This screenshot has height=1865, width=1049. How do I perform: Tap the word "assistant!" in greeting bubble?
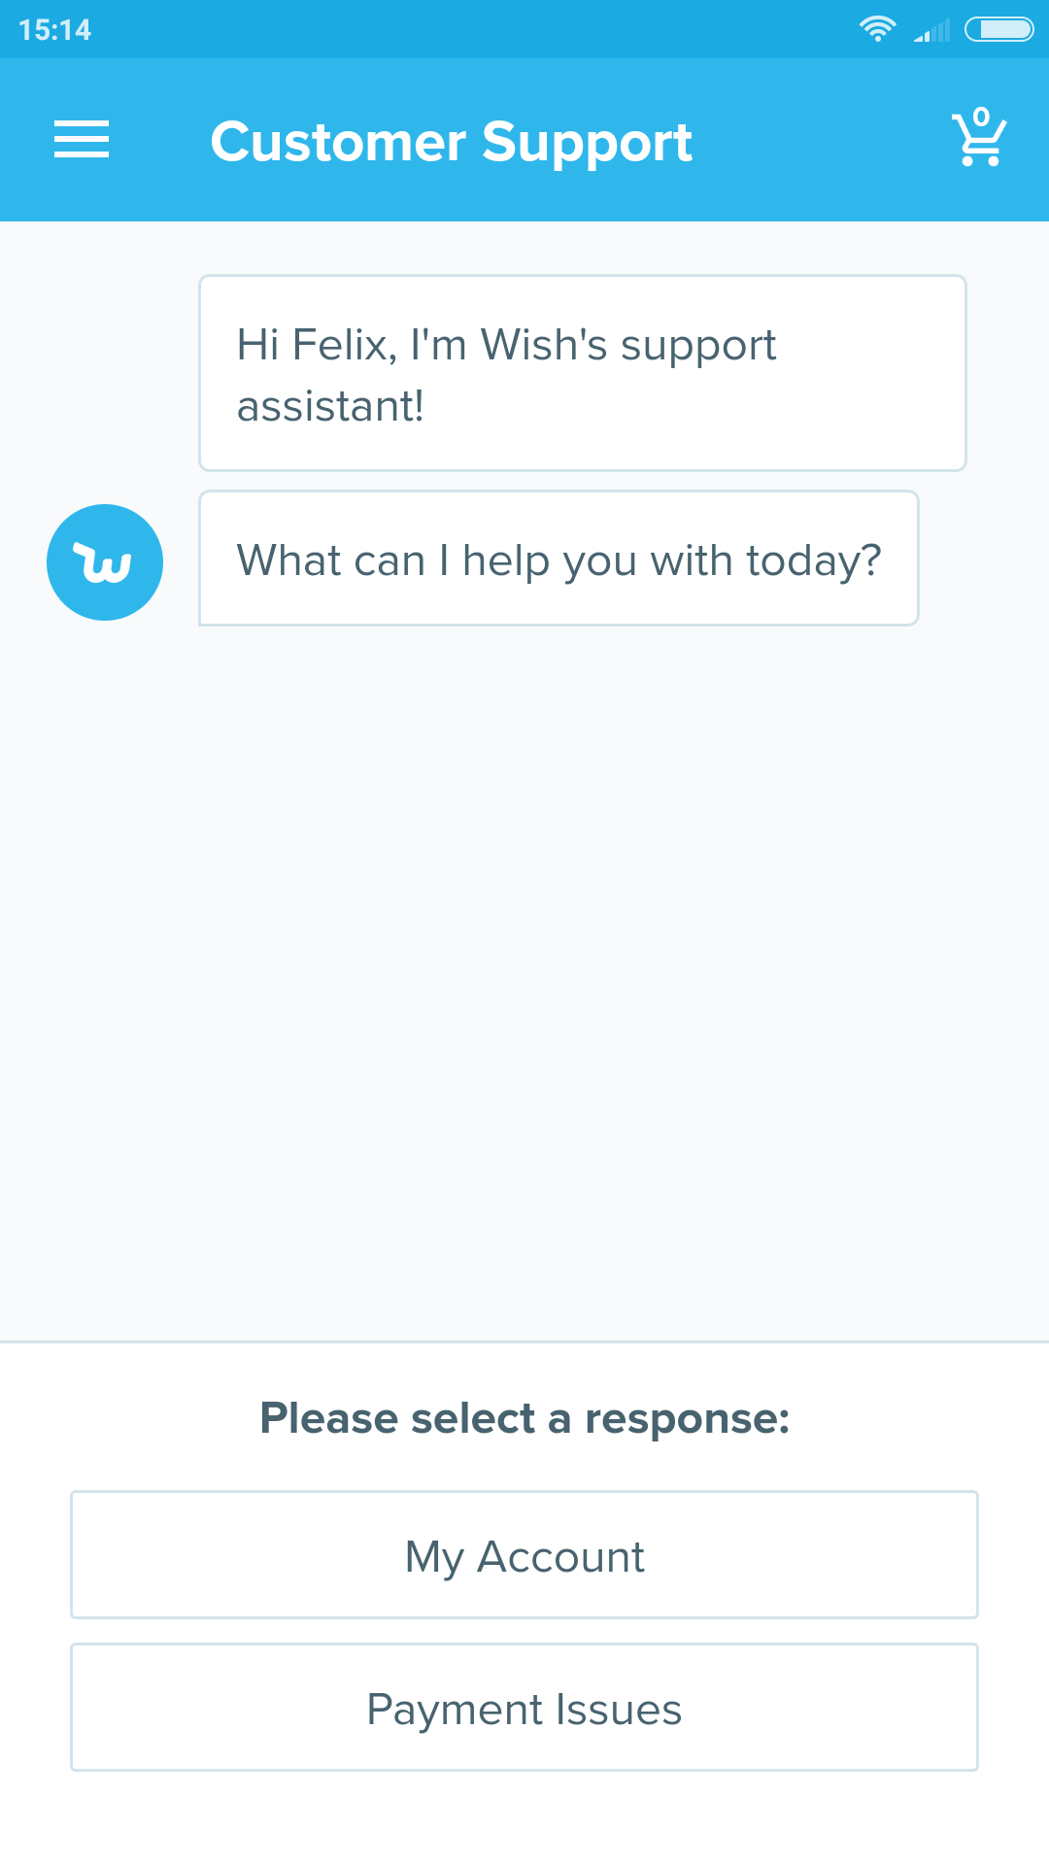point(330,407)
